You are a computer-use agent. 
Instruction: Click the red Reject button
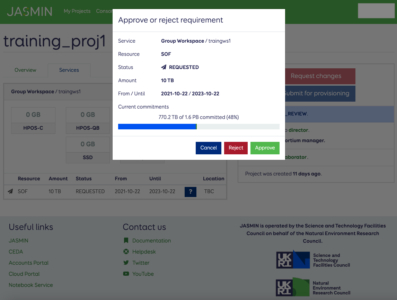pyautogui.click(x=236, y=148)
